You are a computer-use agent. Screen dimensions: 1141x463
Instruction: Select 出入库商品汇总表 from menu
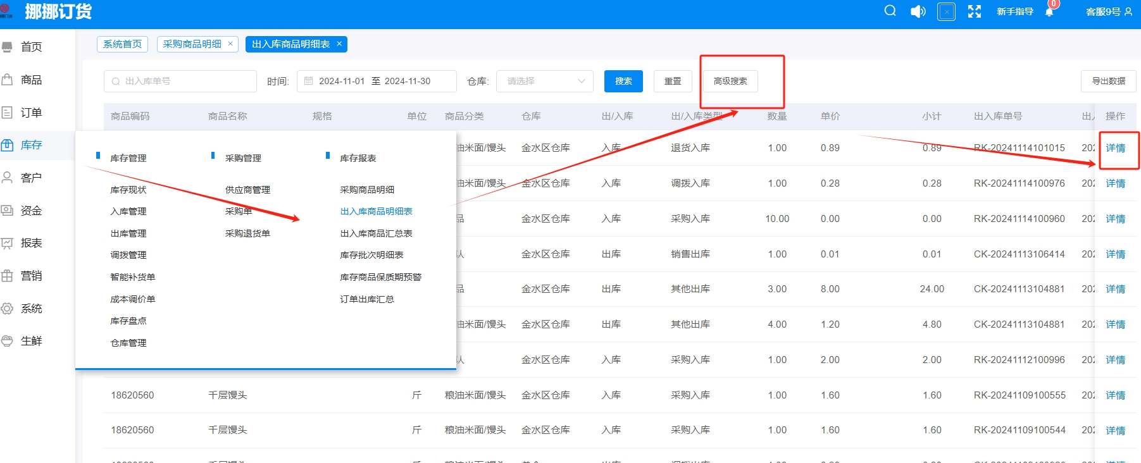coord(376,233)
